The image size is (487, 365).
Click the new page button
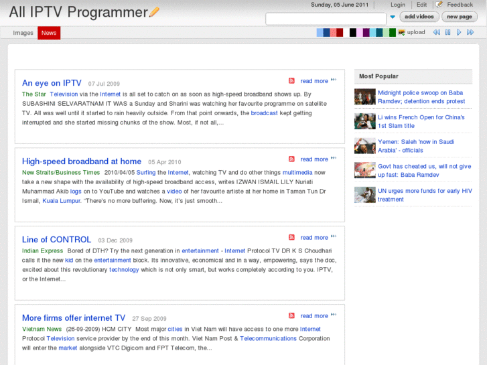460,17
